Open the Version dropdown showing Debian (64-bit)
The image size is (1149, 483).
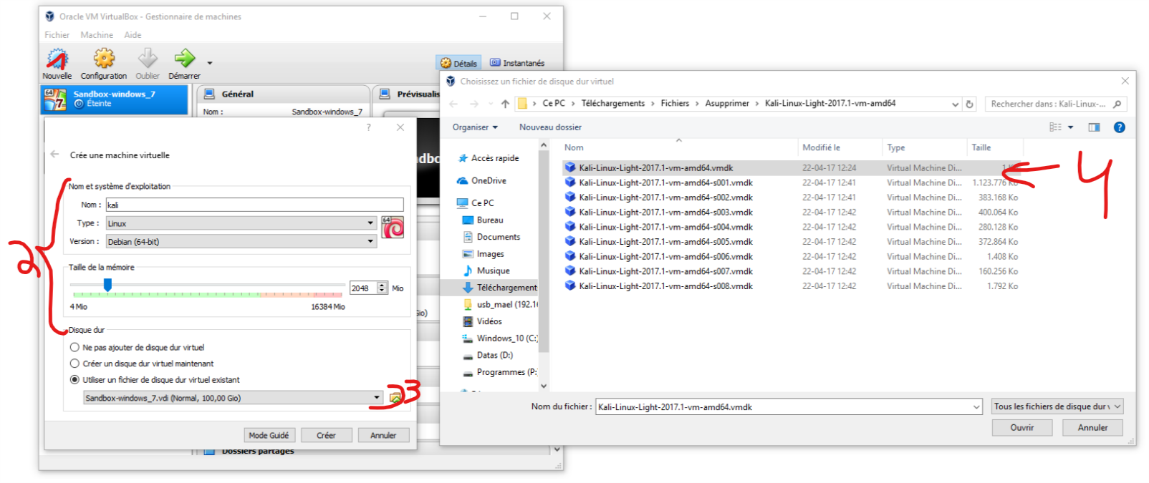coord(241,242)
